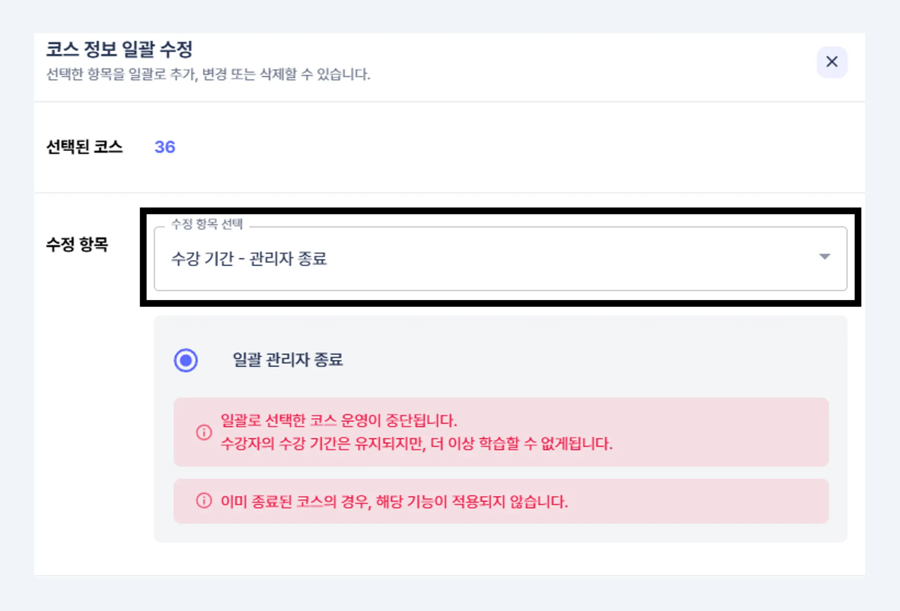The height and width of the screenshot is (611, 900).
Task: Click the 수정 항목 선택 floating label
Action: coord(207,224)
